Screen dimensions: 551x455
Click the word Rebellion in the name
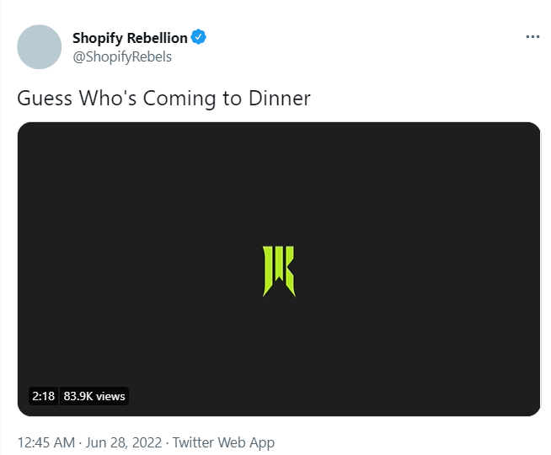tap(157, 38)
